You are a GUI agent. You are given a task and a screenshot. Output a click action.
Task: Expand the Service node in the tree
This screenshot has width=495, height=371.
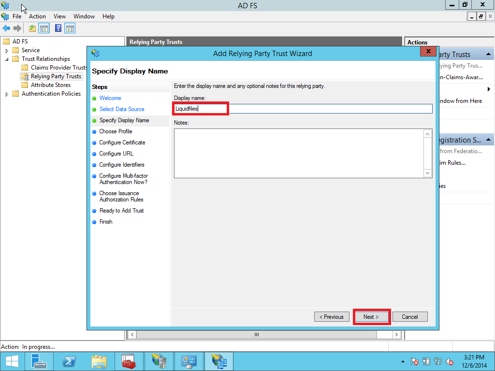[x=7, y=50]
